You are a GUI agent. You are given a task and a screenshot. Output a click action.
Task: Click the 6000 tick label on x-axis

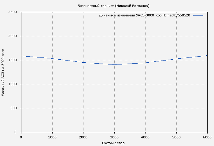tap(207, 137)
